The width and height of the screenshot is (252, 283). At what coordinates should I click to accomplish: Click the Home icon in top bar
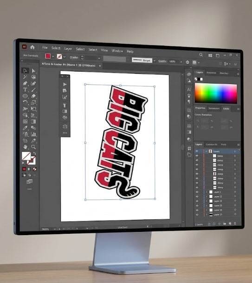32,47
